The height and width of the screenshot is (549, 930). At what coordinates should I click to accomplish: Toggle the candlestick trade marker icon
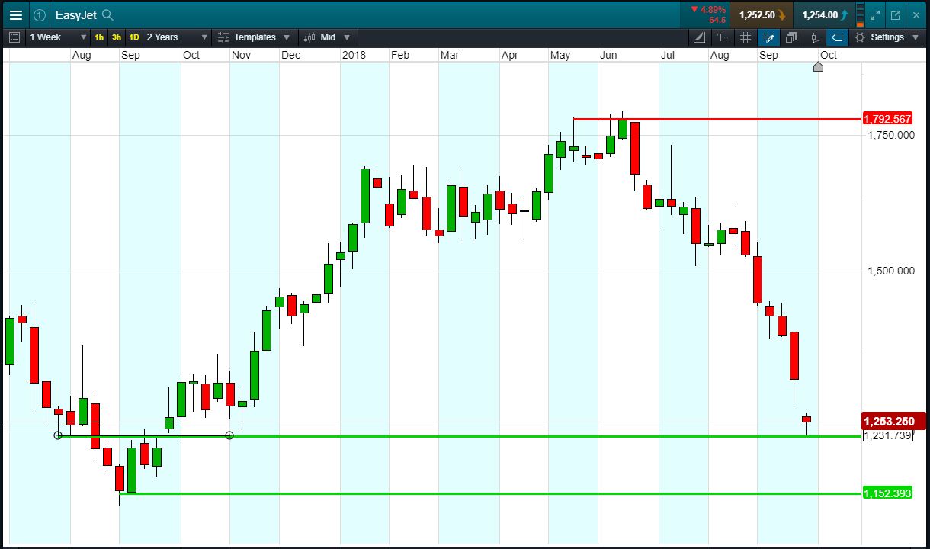814,37
